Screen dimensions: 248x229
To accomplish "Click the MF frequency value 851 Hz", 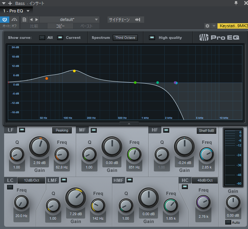I will click(134, 167).
